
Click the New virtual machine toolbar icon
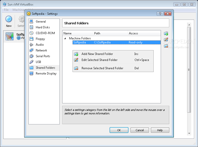tap(9, 19)
